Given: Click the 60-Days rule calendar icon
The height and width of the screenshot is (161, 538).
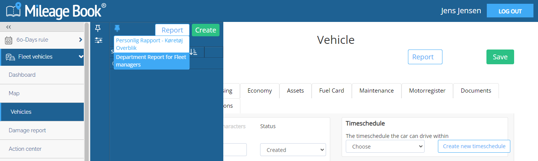Looking at the screenshot, I should tap(9, 40).
